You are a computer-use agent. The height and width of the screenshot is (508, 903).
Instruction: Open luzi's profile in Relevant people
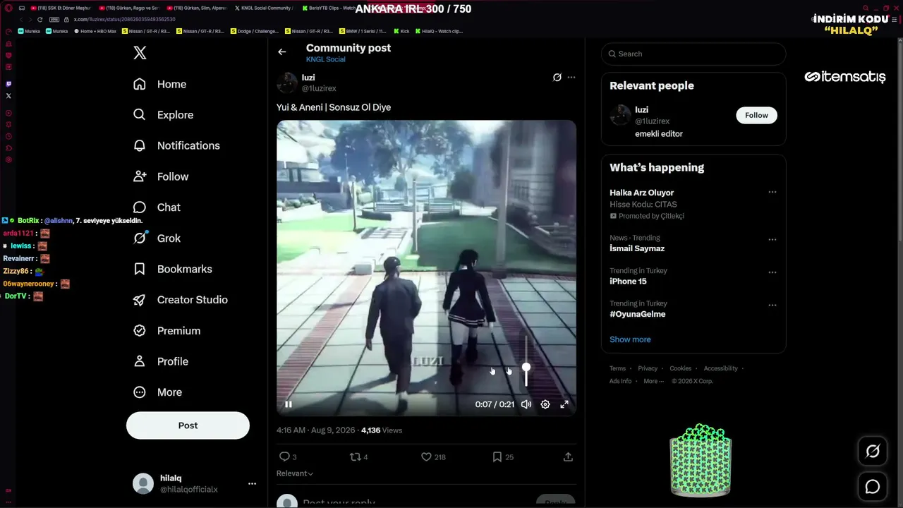tap(641, 110)
